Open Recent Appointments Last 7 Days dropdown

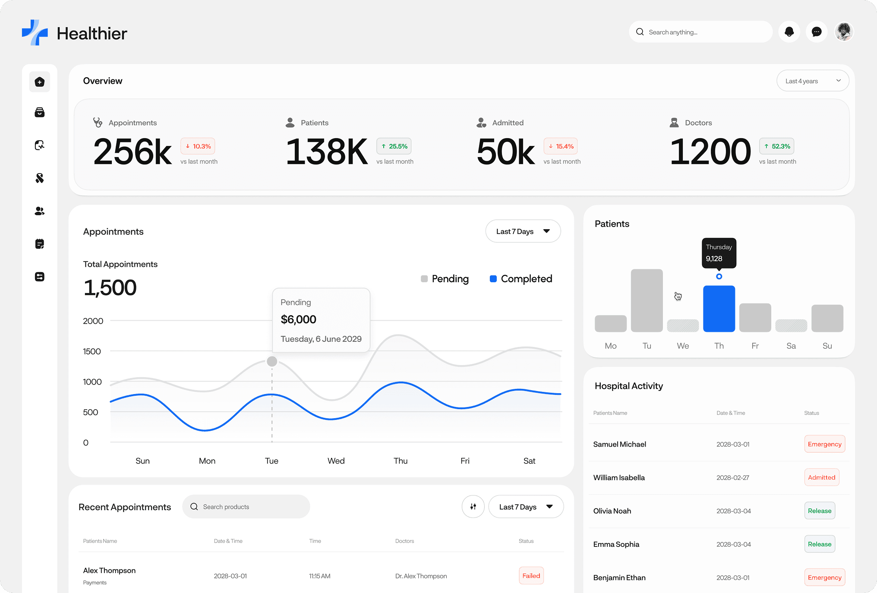526,507
